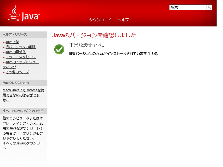Click the 他のコンピュータまたはオペレーティング paragraph text

23,128
